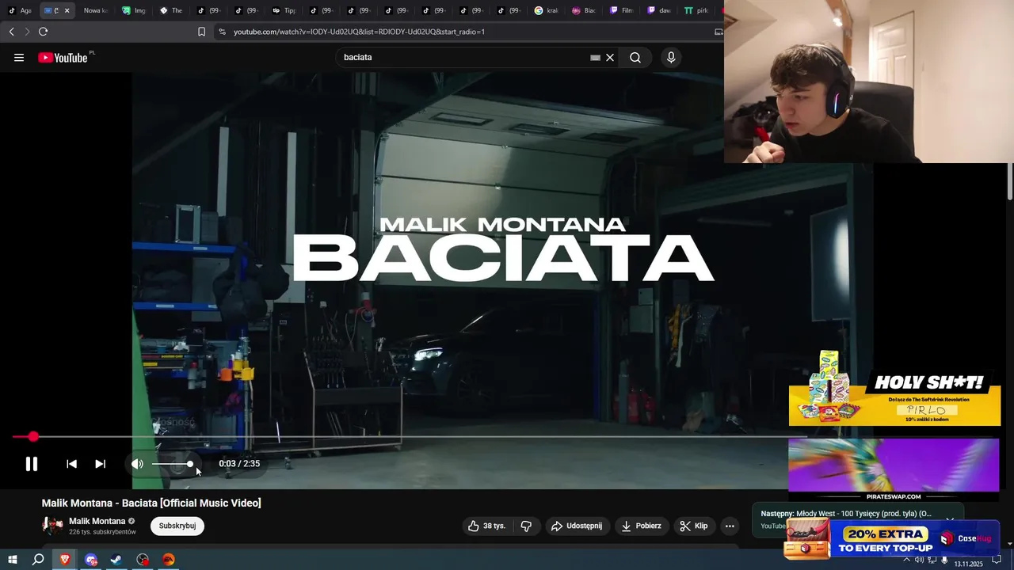Open the HOLY SH*T Pirlo ad banner
This screenshot has width=1014, height=570.
894,389
